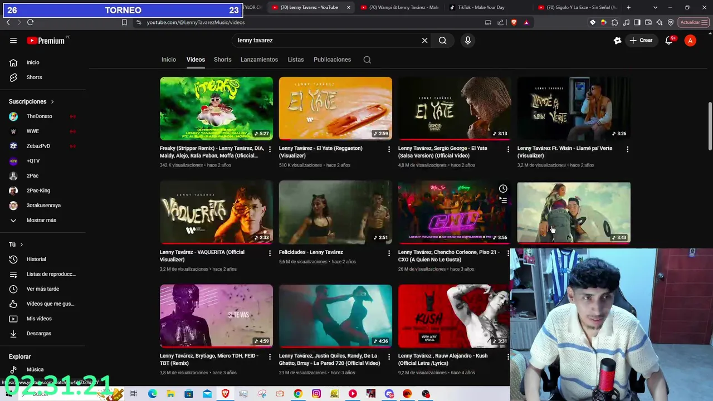Open the media control music note icon

tap(626, 22)
